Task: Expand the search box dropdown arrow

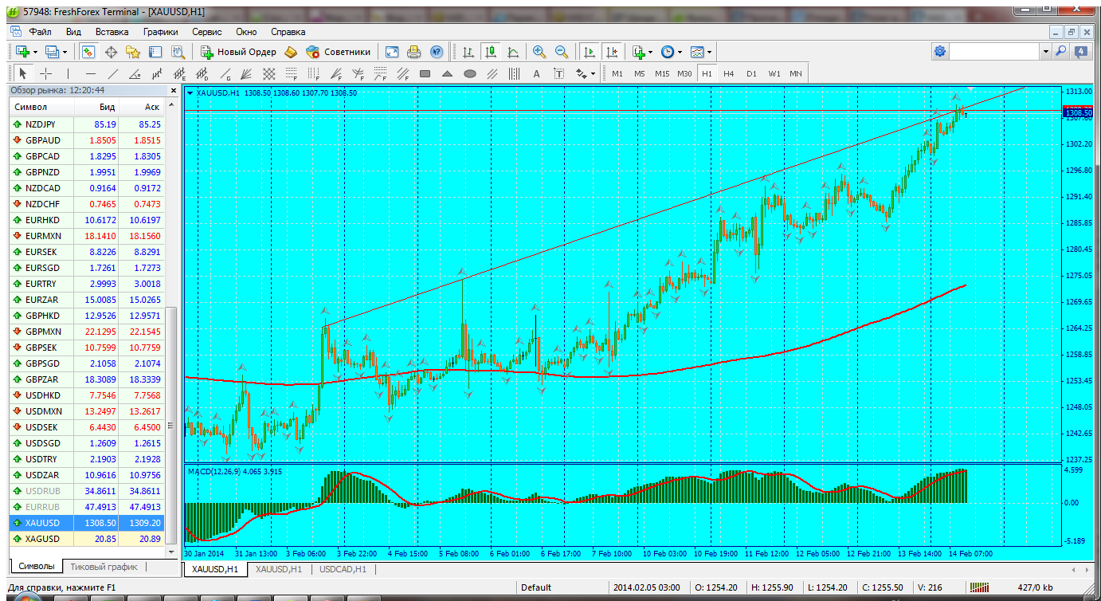Action: 1045,51
